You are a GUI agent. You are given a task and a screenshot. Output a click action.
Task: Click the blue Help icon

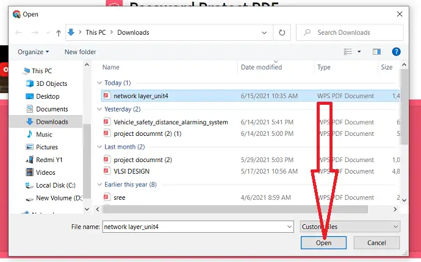click(396, 52)
